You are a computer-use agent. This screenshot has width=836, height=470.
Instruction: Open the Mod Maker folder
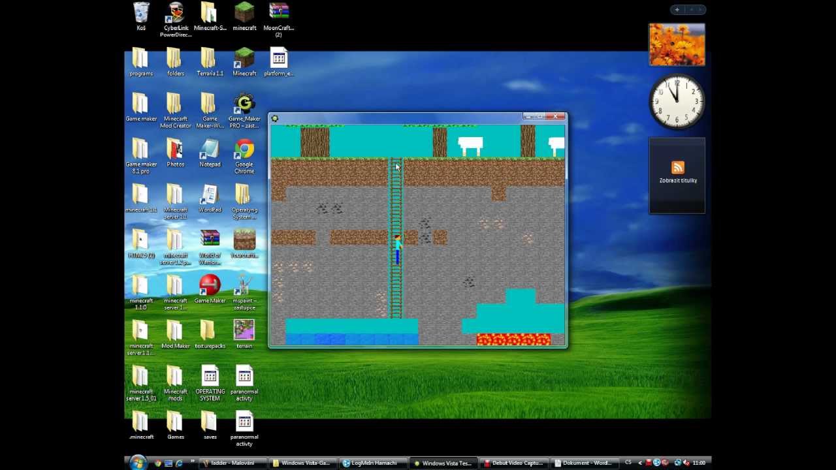[175, 334]
